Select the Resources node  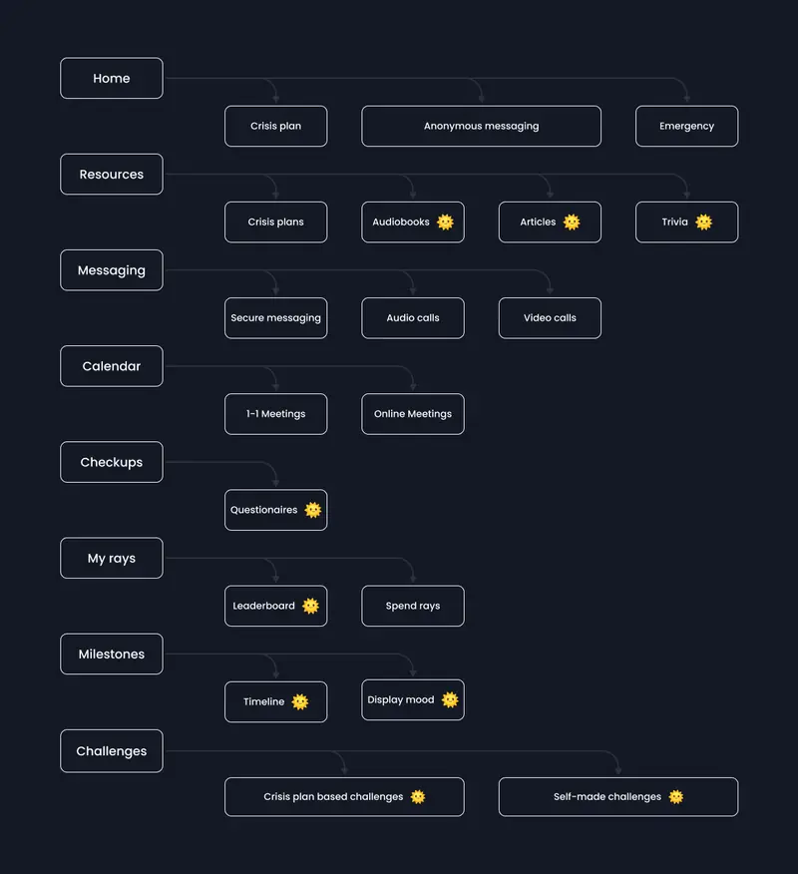pos(112,175)
